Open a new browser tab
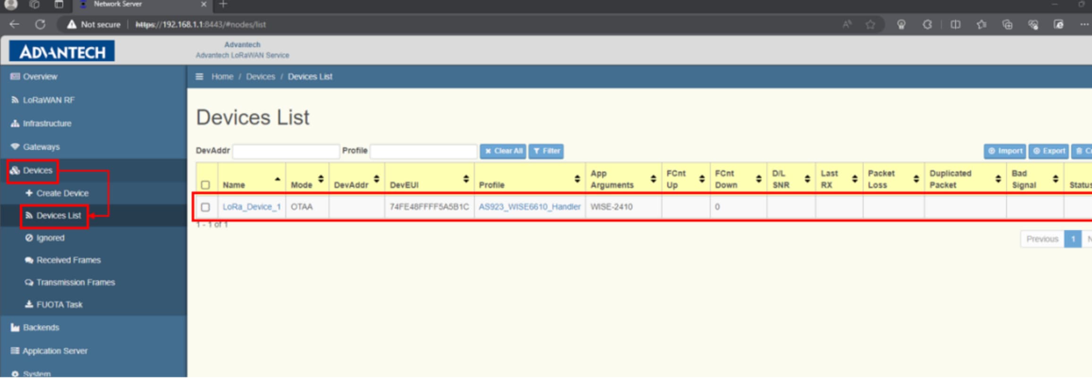This screenshot has height=380, width=1092. [223, 4]
